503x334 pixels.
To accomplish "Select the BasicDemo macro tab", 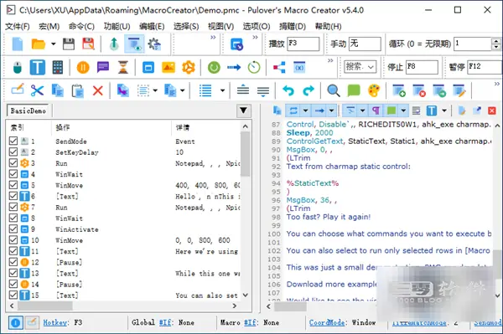I will click(28, 110).
